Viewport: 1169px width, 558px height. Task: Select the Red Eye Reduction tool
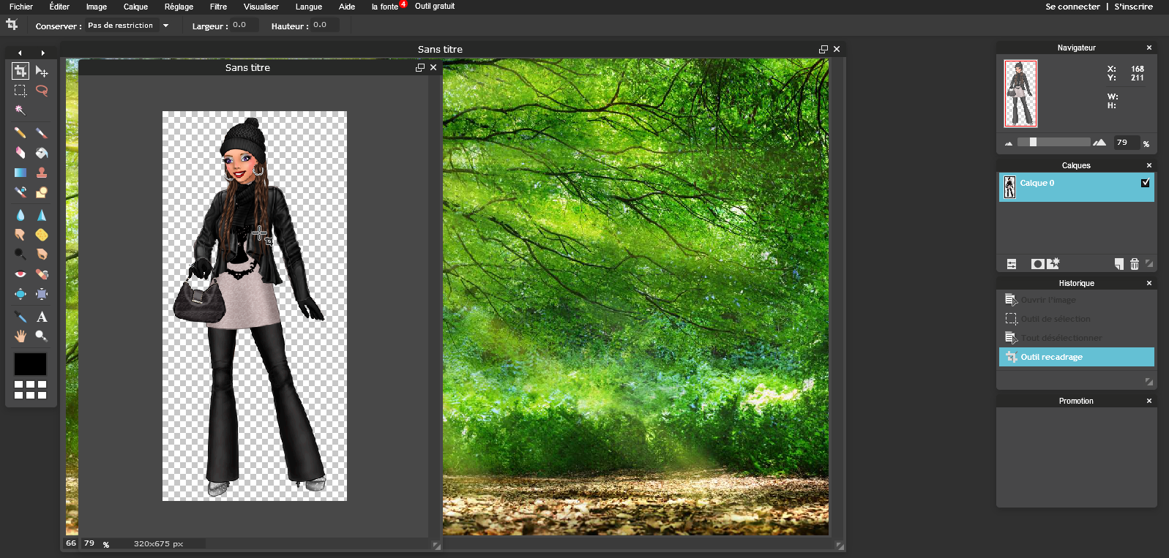pyautogui.click(x=20, y=274)
